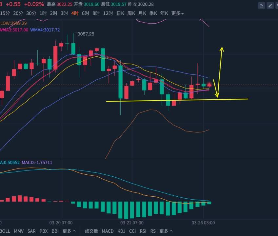The height and width of the screenshot is (236, 278).
Task: Expand 更多 after BBI indicators
Action: tap(69, 231)
